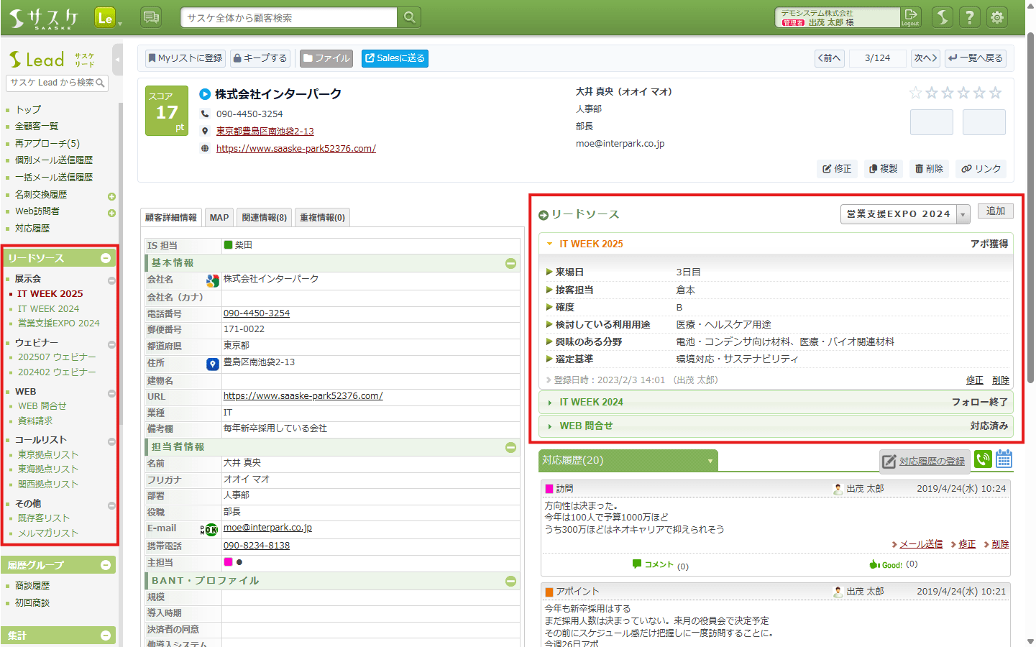Viewport: 1036px width, 647px height.
Task: Open the calendar icon beside phone icon
Action: 1004,459
